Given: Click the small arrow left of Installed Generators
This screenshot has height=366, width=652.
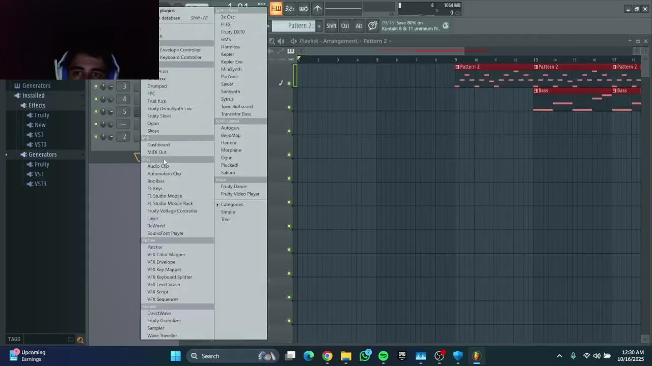Looking at the screenshot, I should [6, 155].
